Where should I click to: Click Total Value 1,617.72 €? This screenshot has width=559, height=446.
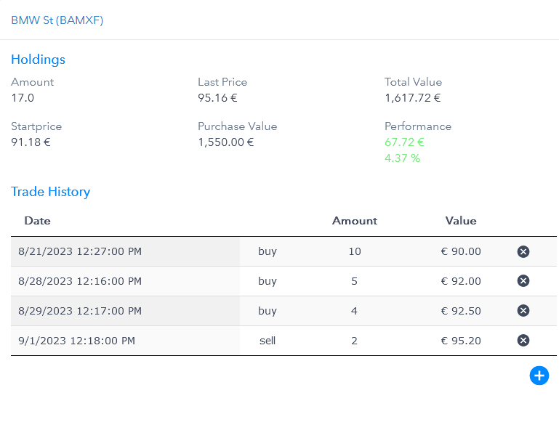coord(412,97)
